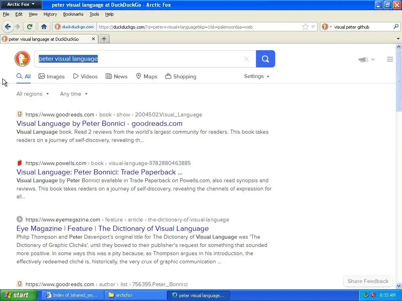Switch to News results
This screenshot has width=402, height=301.
tap(116, 76)
